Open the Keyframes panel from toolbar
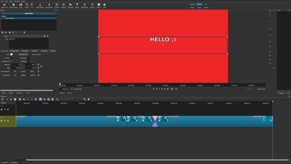The height and width of the screenshot is (164, 291). (x=85, y=5)
